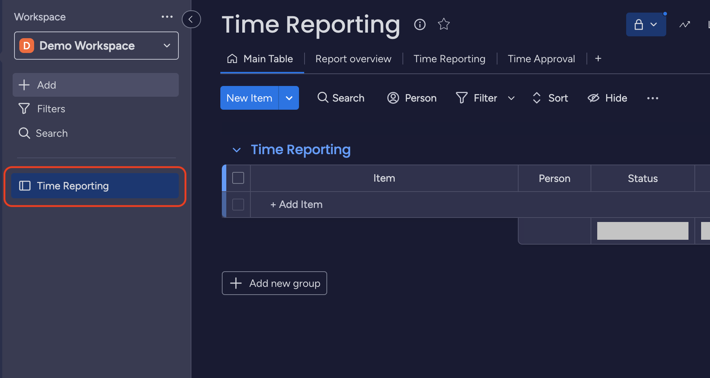Collapse the Time Reporting group chevron
Image resolution: width=710 pixels, height=378 pixels.
point(237,150)
